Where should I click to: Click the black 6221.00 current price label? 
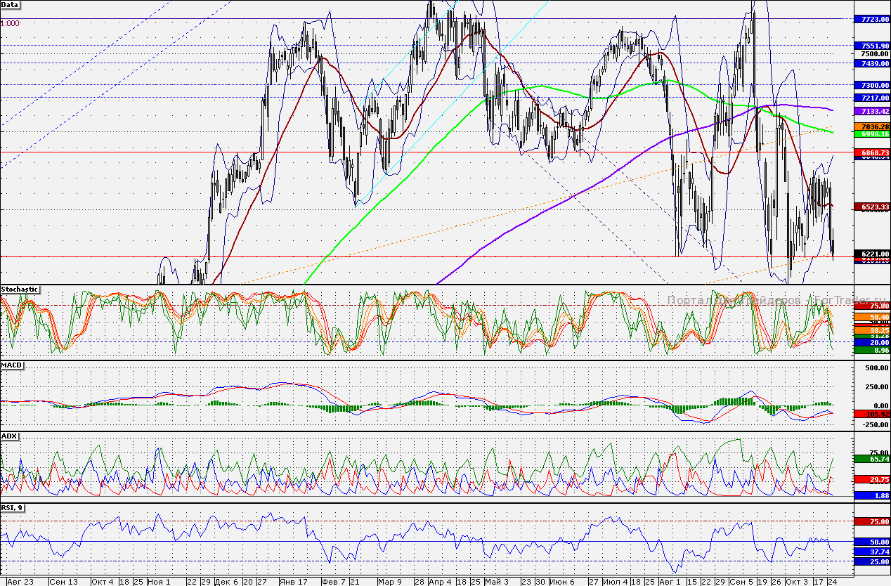pos(871,254)
